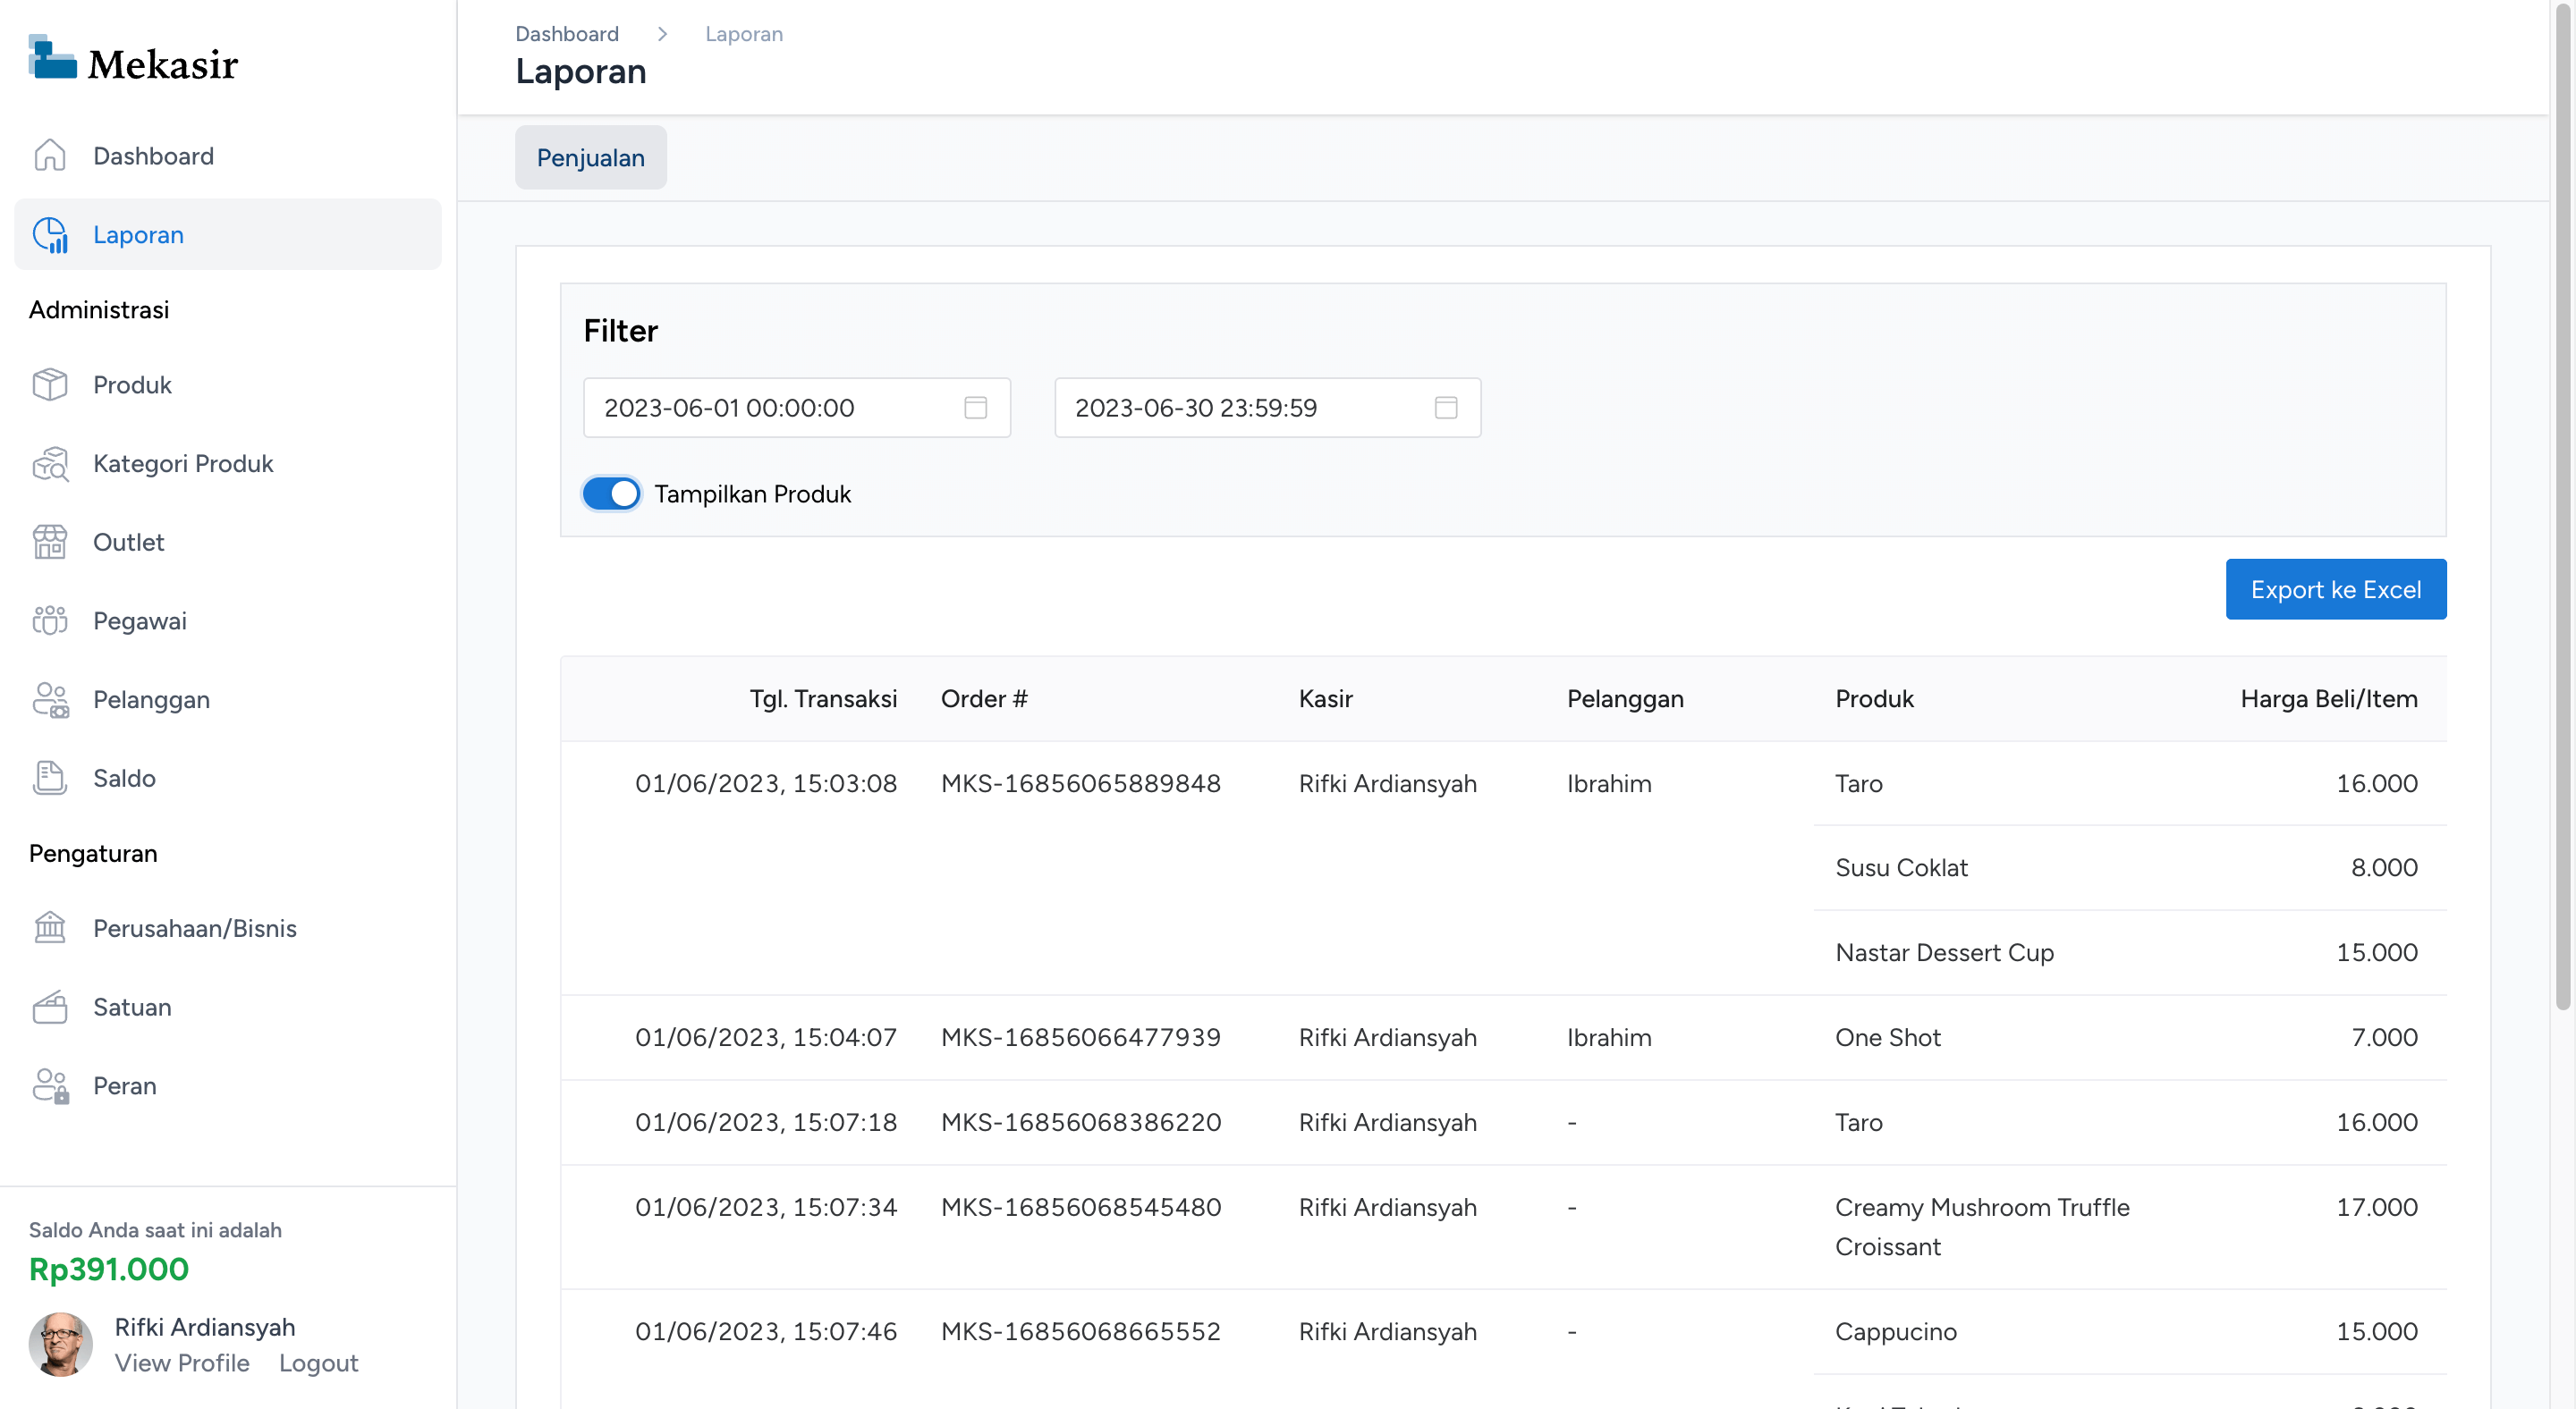The width and height of the screenshot is (2576, 1409).
Task: Click the Dashboard breadcrumb link
Action: [566, 34]
